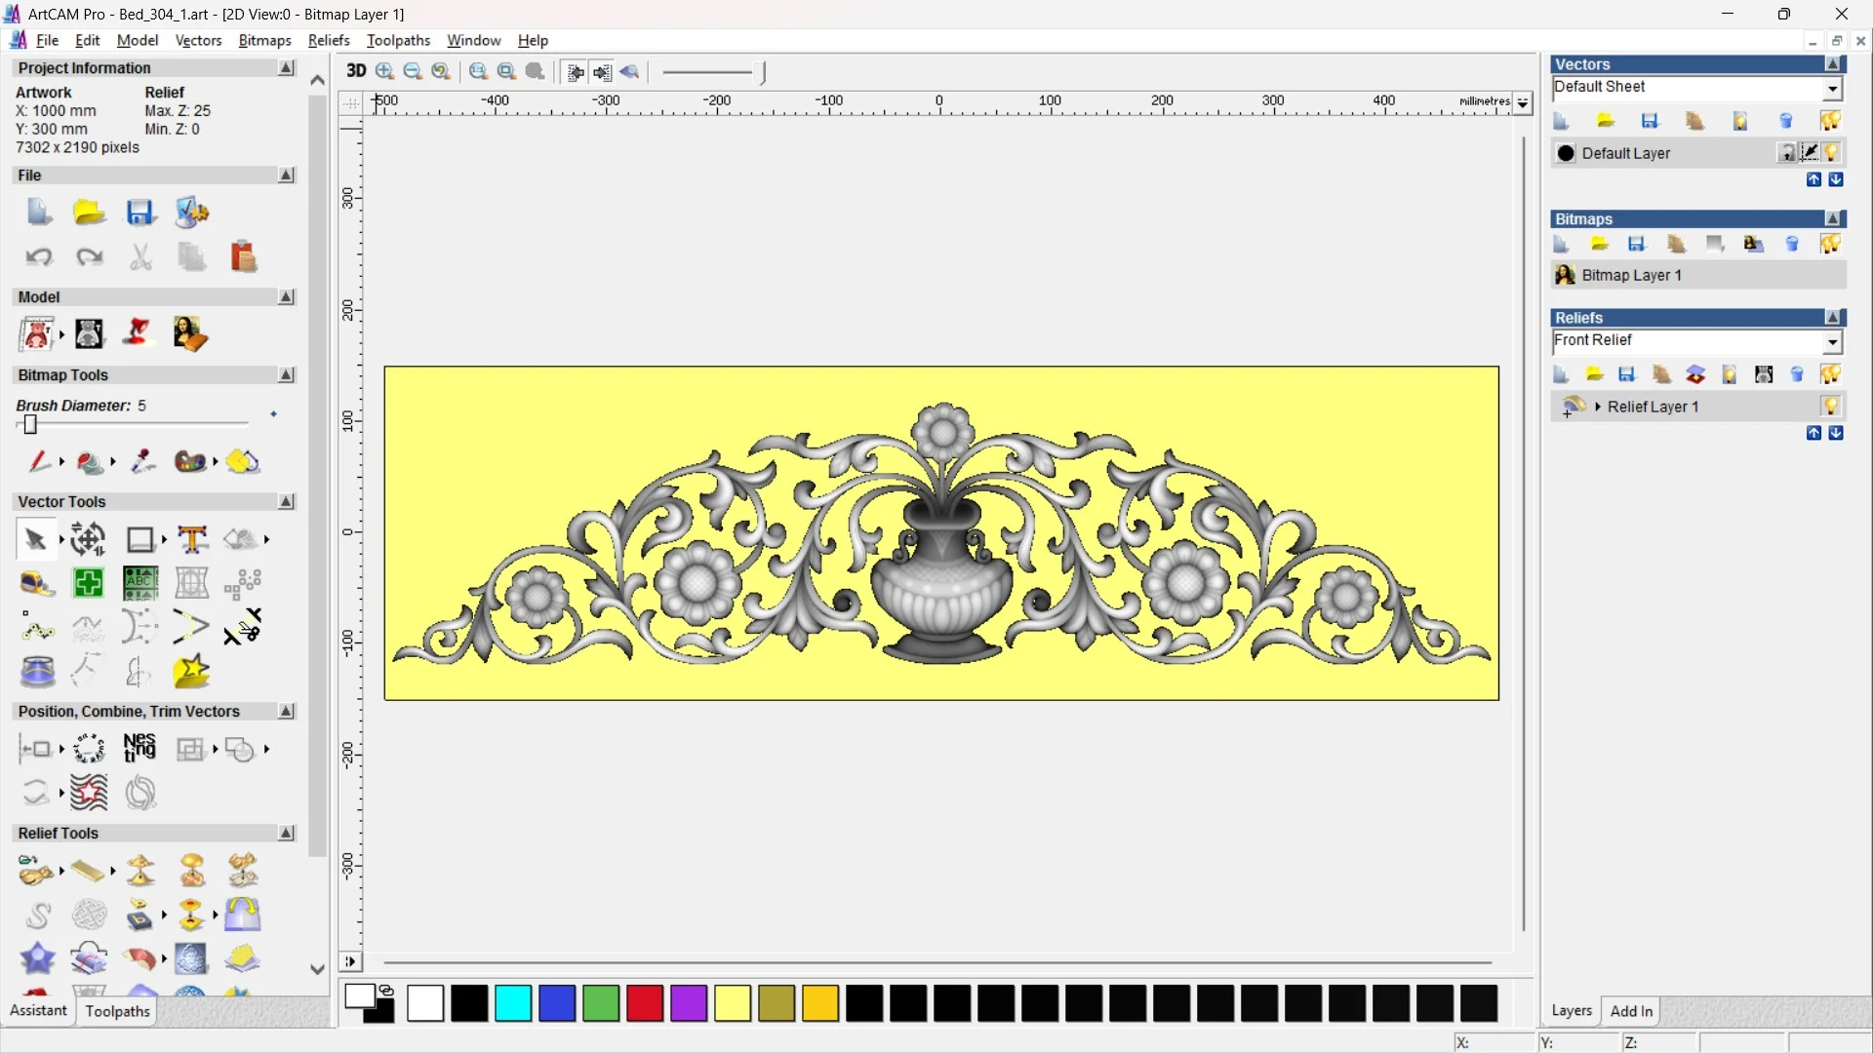Viewport: 1873px width, 1053px height.
Task: Toggle visibility bulb of Relief Layer 1
Action: coord(1830,407)
